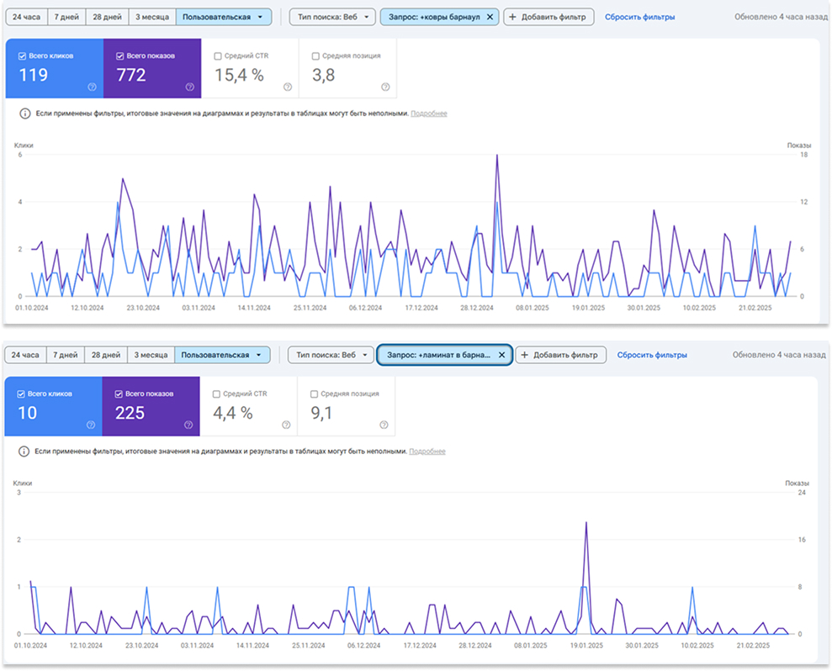Click help icon on the 3,8 position card

(385, 87)
